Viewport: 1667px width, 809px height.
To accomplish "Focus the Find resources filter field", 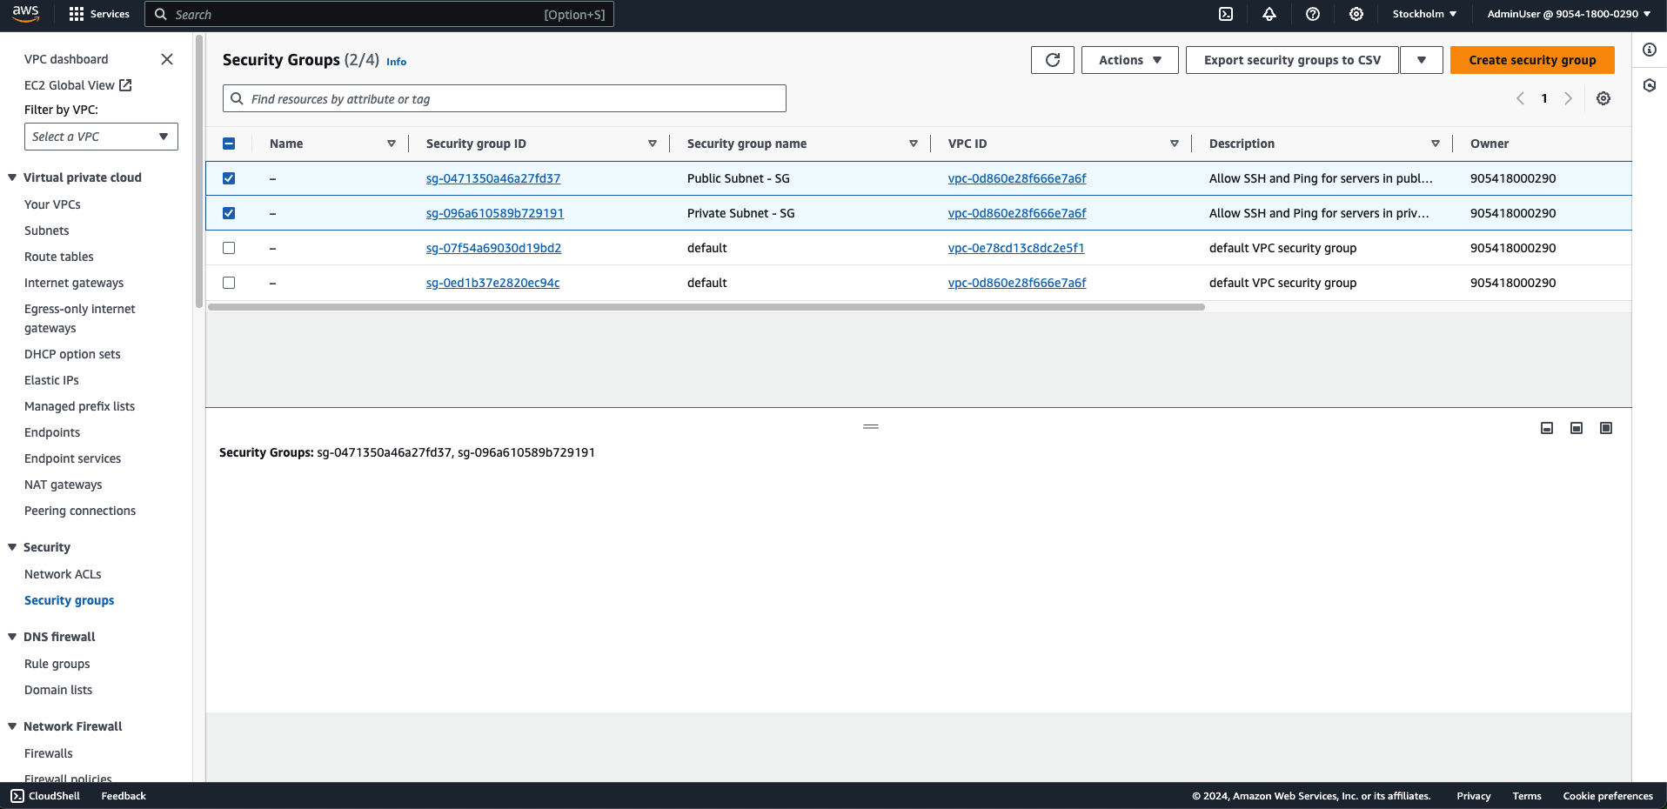I will click(505, 99).
